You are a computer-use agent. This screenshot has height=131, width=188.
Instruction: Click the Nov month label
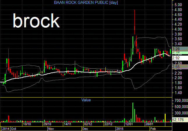pos(51,129)
